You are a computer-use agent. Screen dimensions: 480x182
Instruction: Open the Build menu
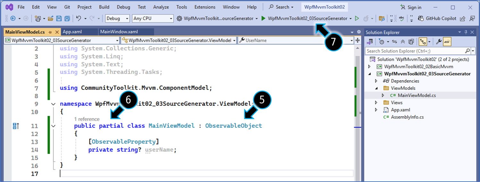(x=104, y=7)
